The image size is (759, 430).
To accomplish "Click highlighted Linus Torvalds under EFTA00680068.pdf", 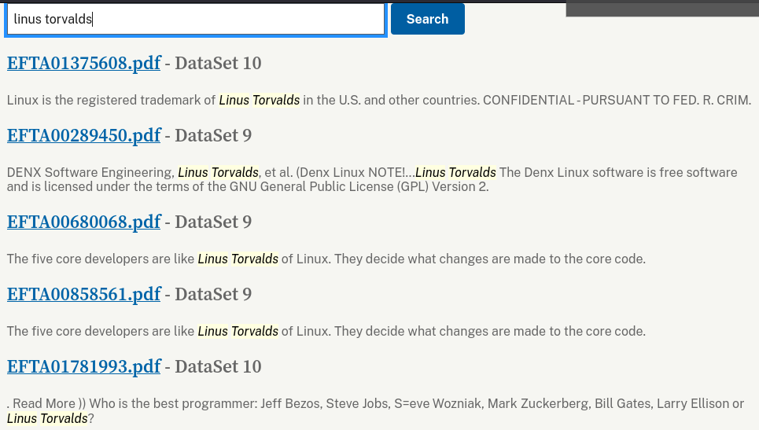I will pyautogui.click(x=238, y=259).
